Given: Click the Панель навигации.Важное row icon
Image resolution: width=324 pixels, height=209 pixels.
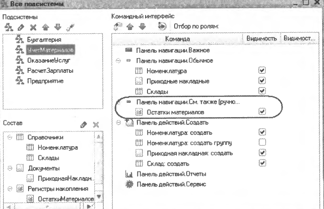Looking at the screenshot, I should point(128,50).
